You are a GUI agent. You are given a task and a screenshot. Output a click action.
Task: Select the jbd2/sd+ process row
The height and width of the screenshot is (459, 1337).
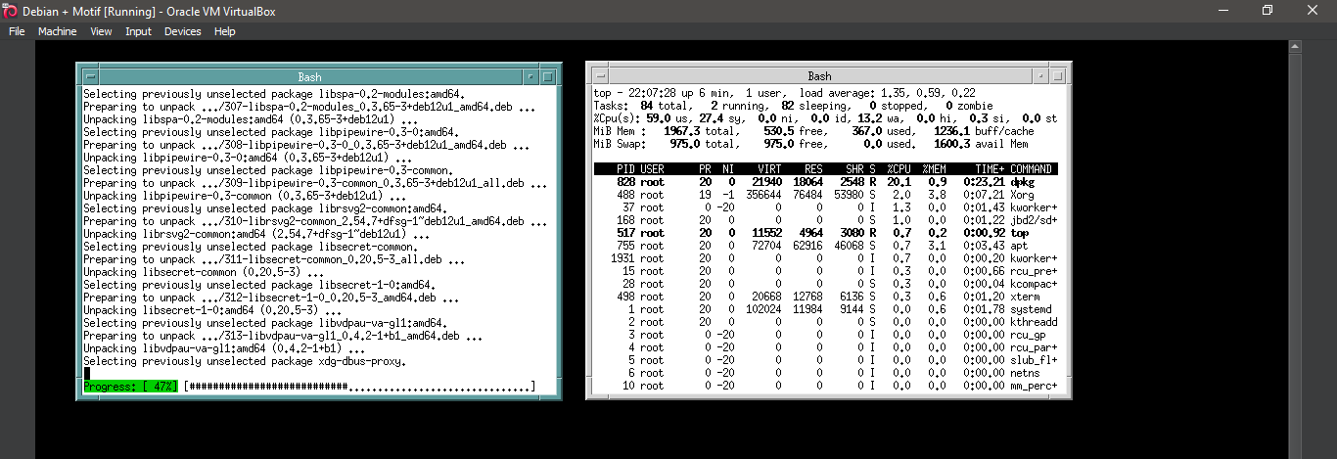(x=825, y=220)
